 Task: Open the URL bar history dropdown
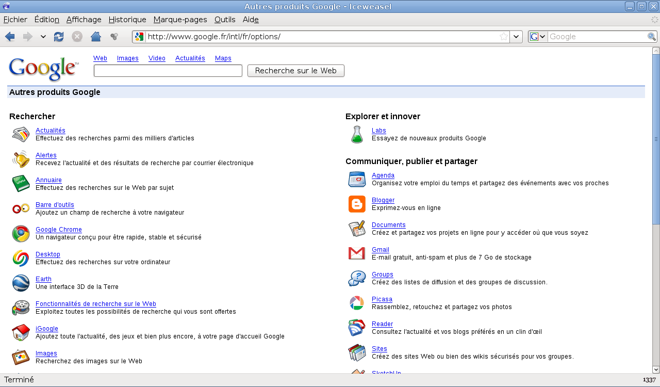pos(517,37)
